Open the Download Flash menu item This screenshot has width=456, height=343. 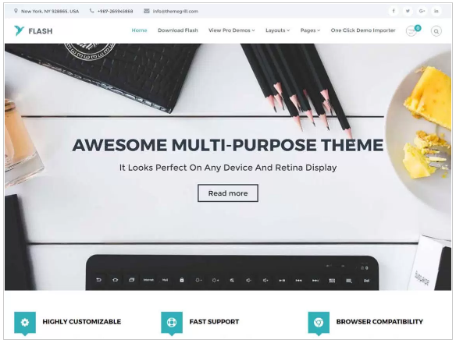(178, 30)
